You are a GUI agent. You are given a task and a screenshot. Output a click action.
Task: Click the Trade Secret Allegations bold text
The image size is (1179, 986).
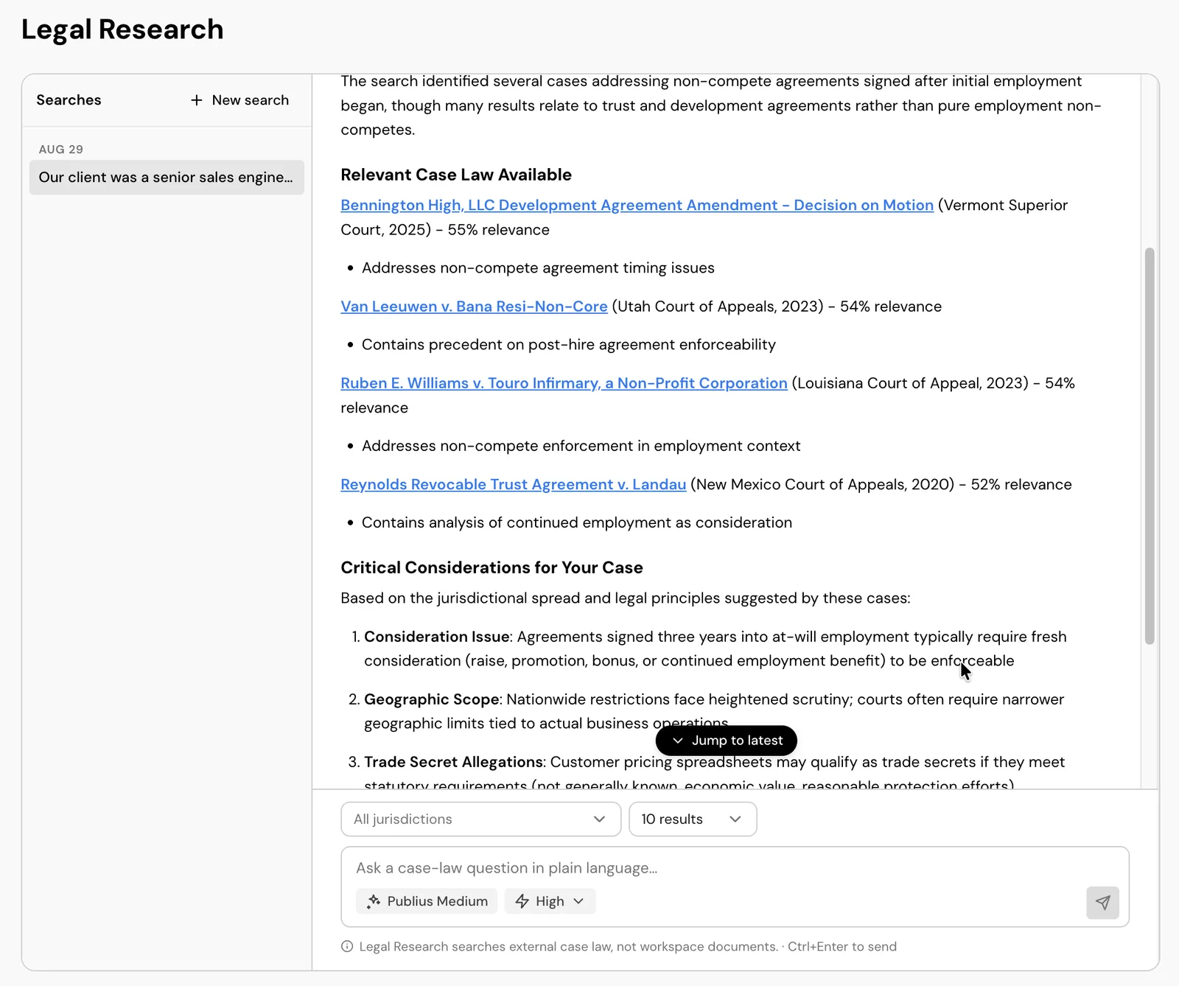point(453,762)
